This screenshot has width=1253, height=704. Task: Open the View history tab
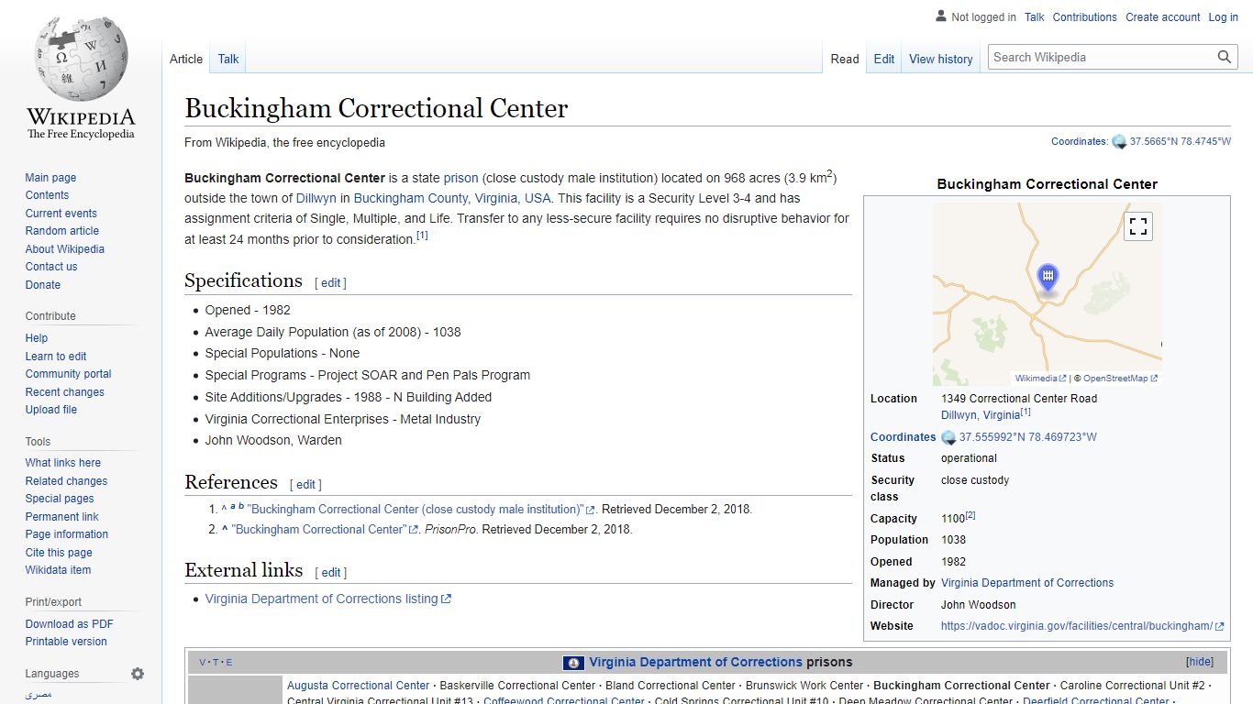click(x=940, y=59)
